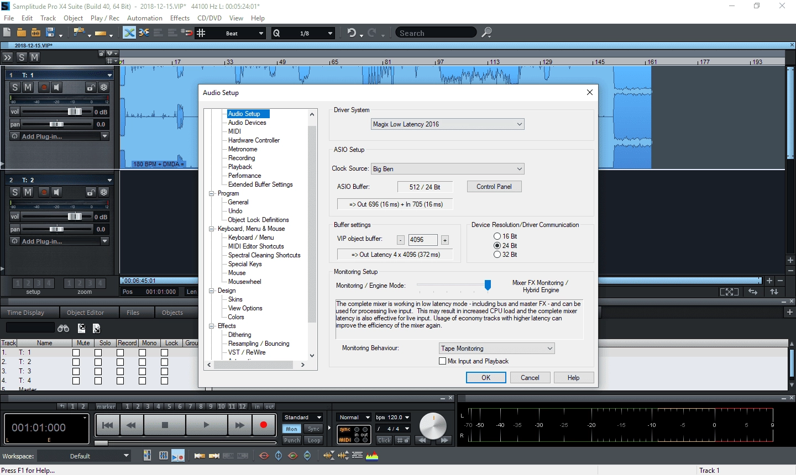796x475 pixels.
Task: Click the binoculars find icon
Action: tap(63, 328)
